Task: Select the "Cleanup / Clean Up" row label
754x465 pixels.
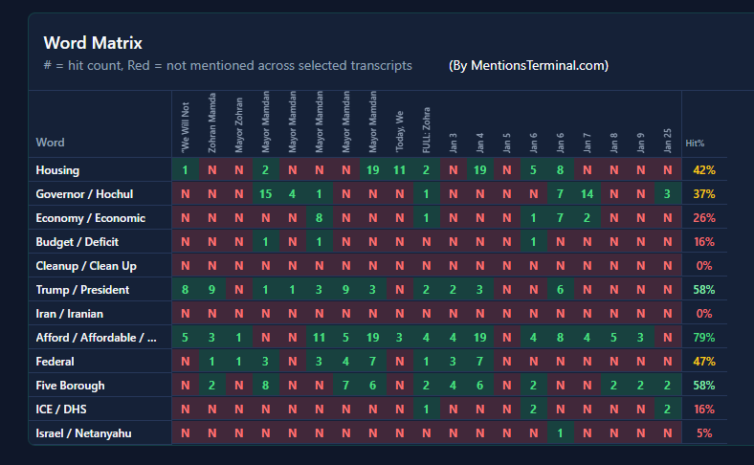Action: 86,266
